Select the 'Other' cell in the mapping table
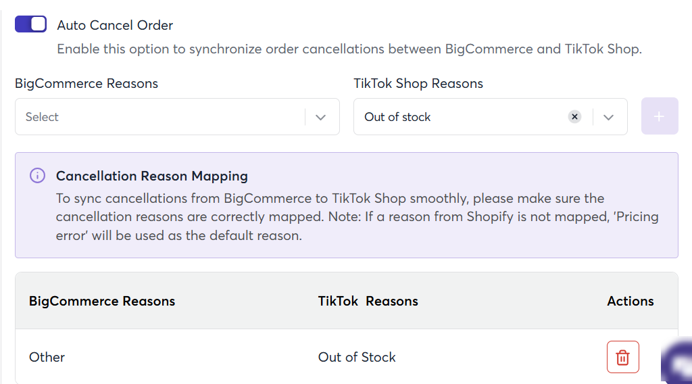 coord(47,357)
